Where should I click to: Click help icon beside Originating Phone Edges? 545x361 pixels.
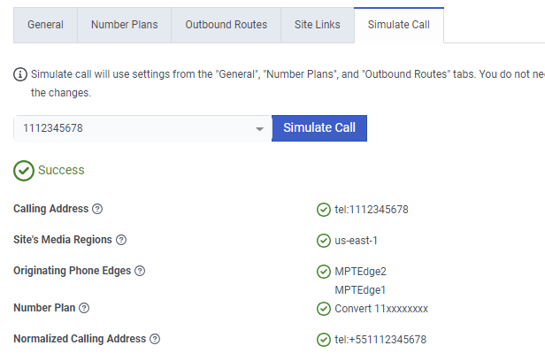(140, 271)
